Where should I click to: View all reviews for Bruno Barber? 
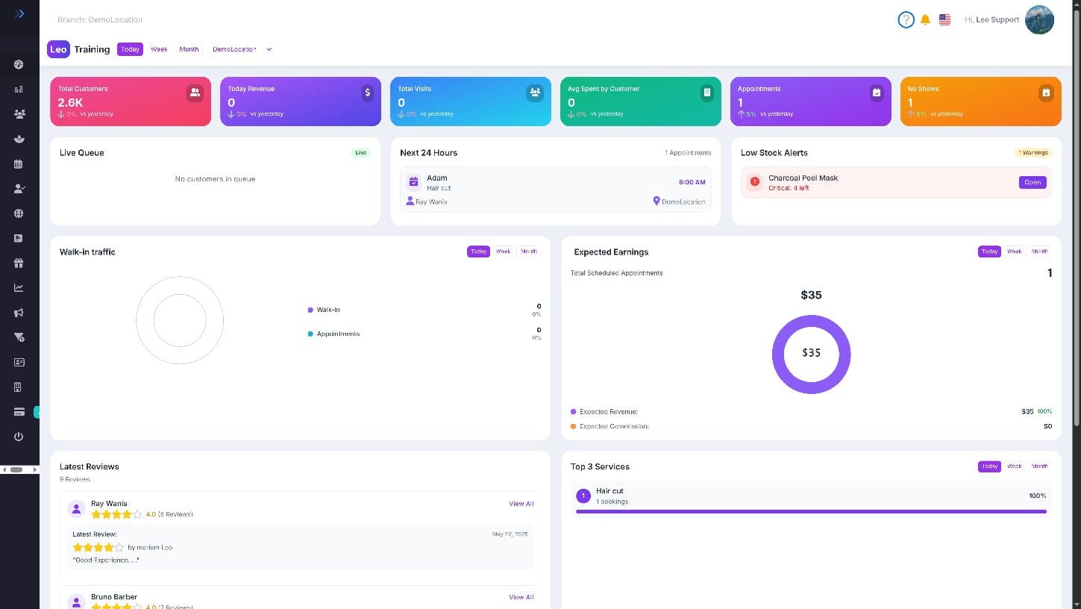coord(521,597)
